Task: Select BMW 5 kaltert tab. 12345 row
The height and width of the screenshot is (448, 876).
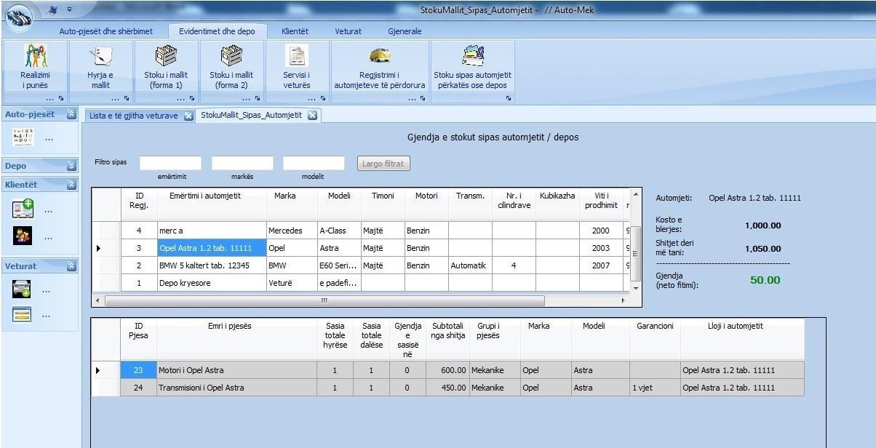Action: [360, 265]
